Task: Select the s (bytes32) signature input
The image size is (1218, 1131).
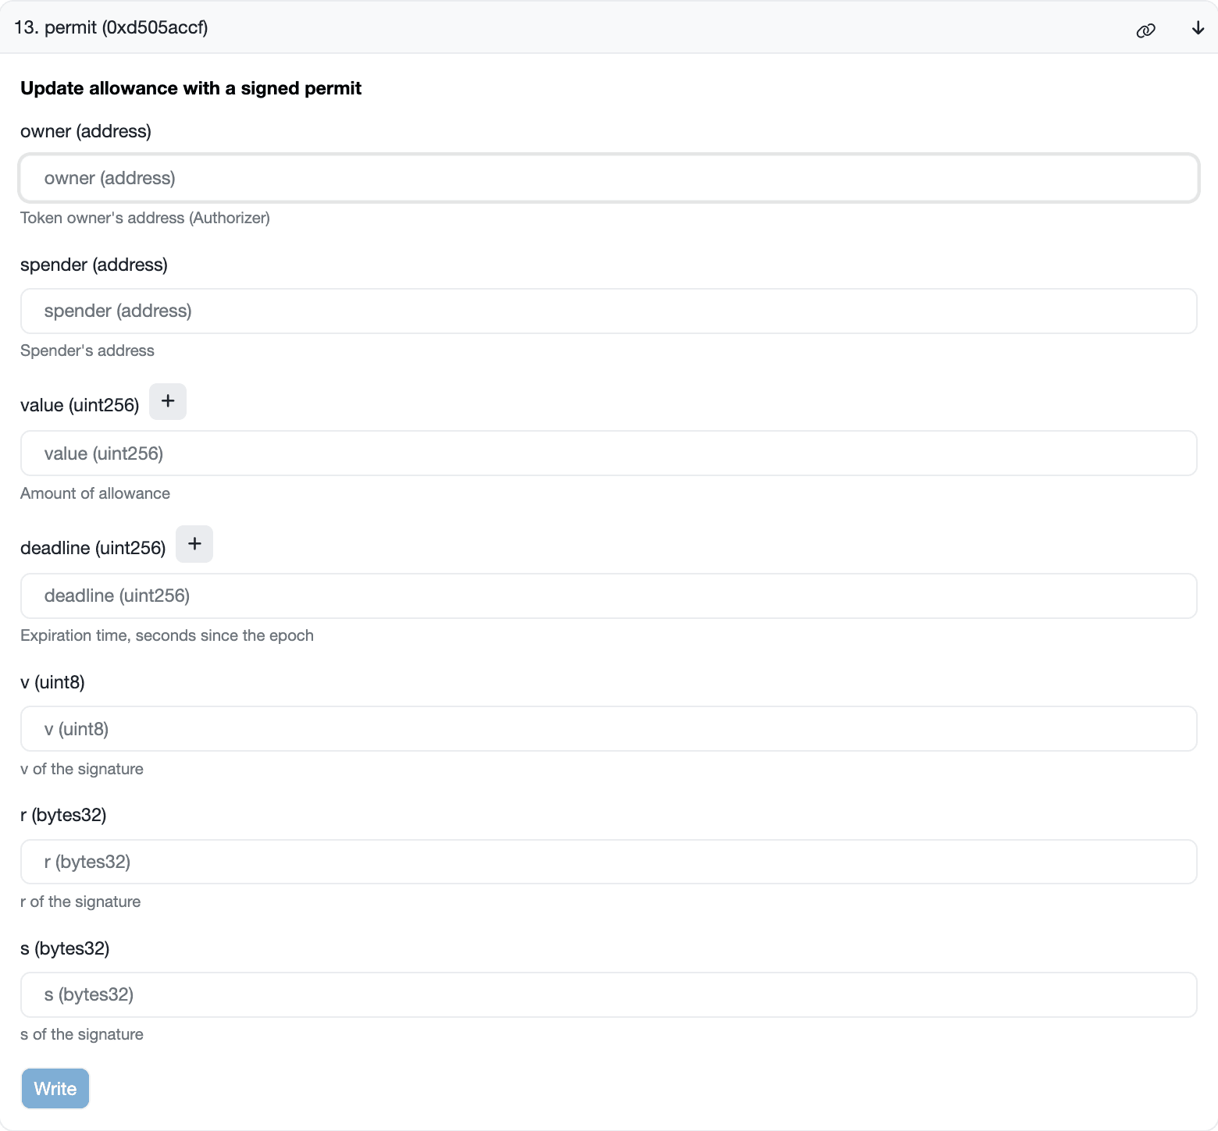Action: point(607,994)
